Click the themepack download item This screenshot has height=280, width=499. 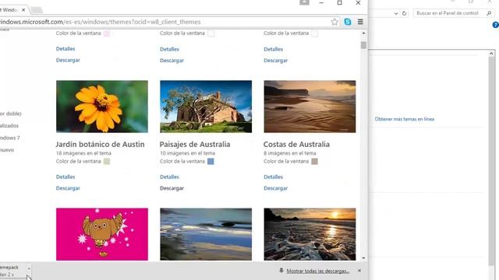tap(12, 271)
